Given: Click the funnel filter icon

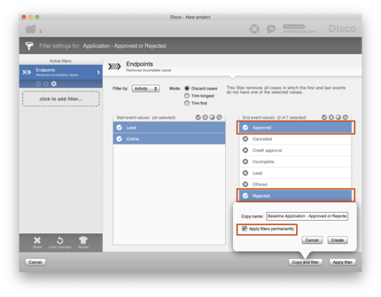Looking at the screenshot, I should click(29, 45).
